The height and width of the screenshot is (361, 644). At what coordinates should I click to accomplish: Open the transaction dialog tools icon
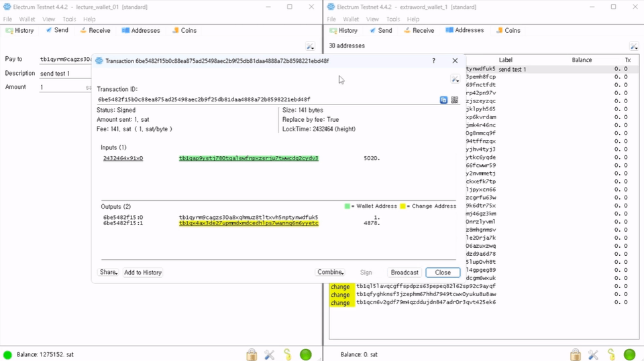[x=455, y=79]
